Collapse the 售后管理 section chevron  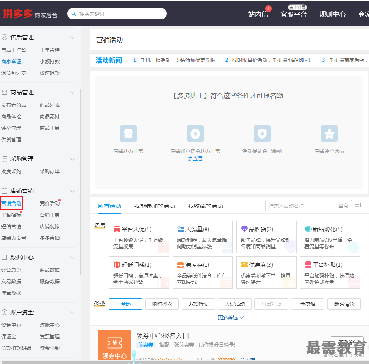tap(72, 38)
